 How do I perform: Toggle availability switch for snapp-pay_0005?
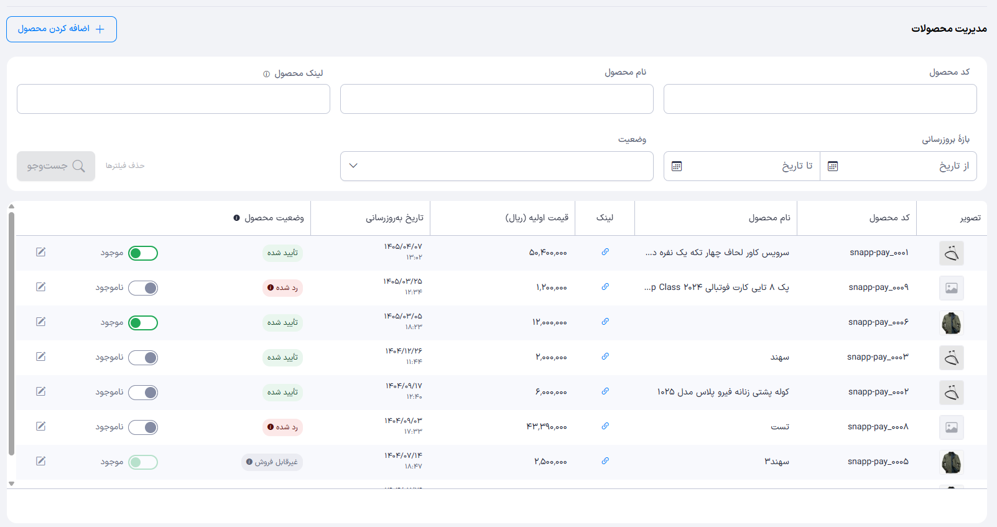tap(143, 462)
